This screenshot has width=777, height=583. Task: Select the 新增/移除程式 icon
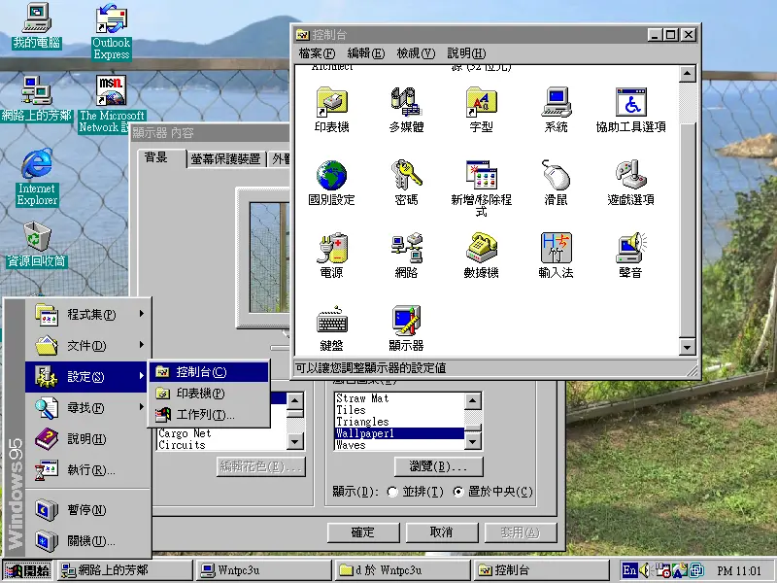click(481, 189)
